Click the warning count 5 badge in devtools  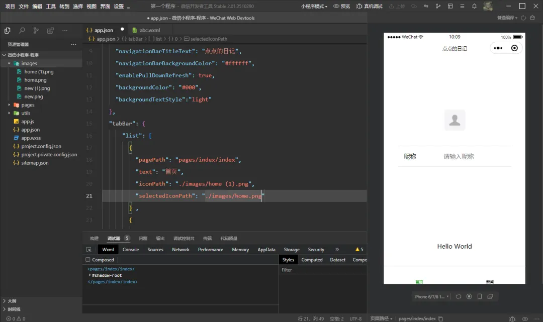tap(359, 249)
